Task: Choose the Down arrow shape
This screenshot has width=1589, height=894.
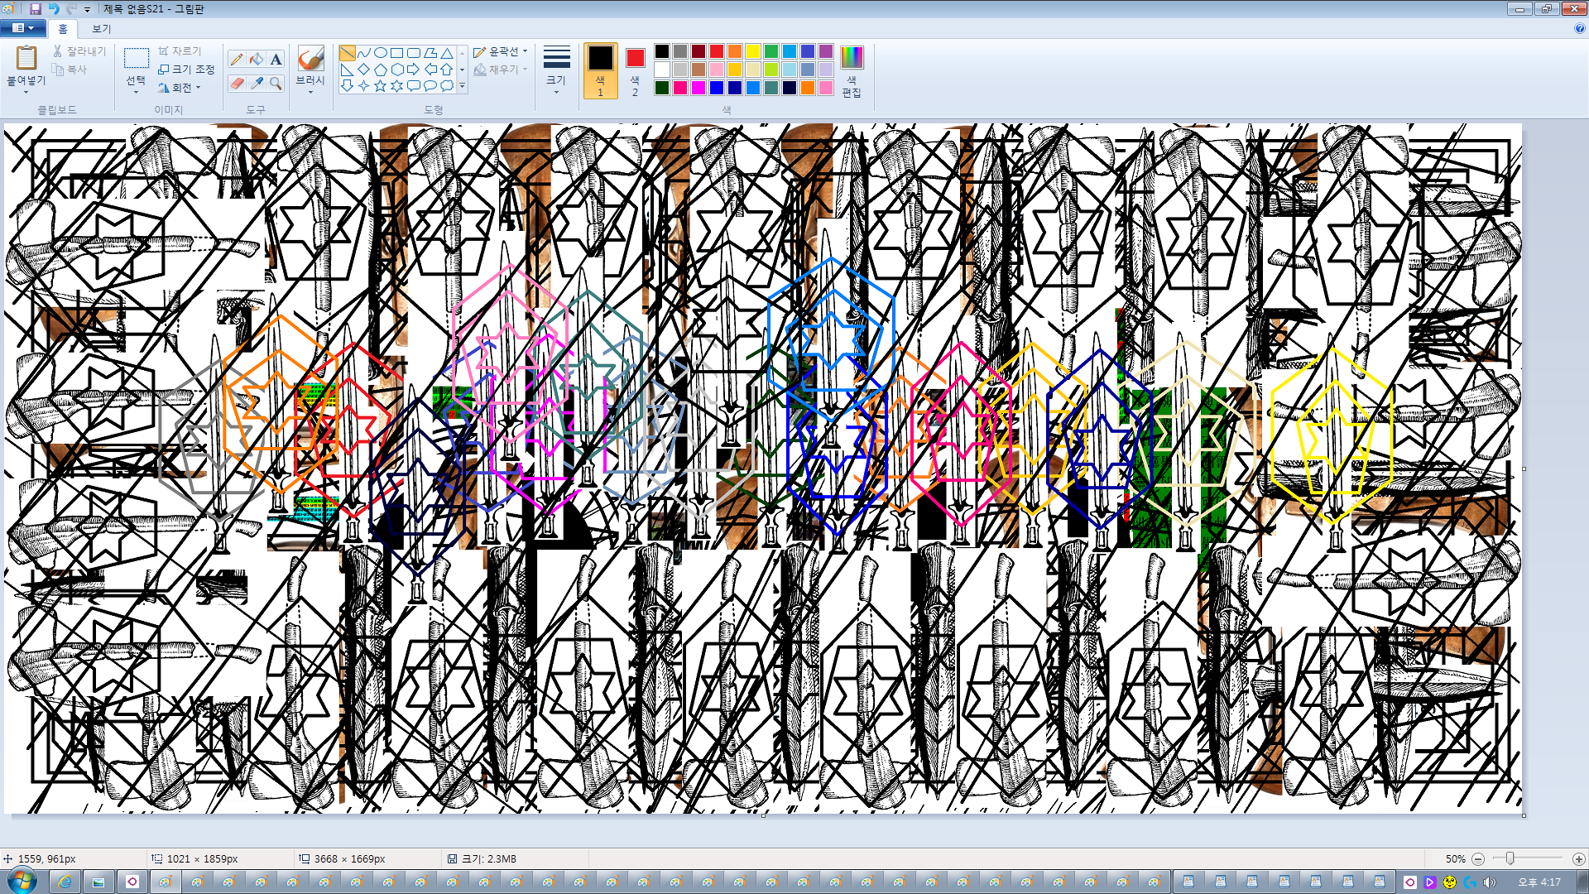Action: (348, 86)
